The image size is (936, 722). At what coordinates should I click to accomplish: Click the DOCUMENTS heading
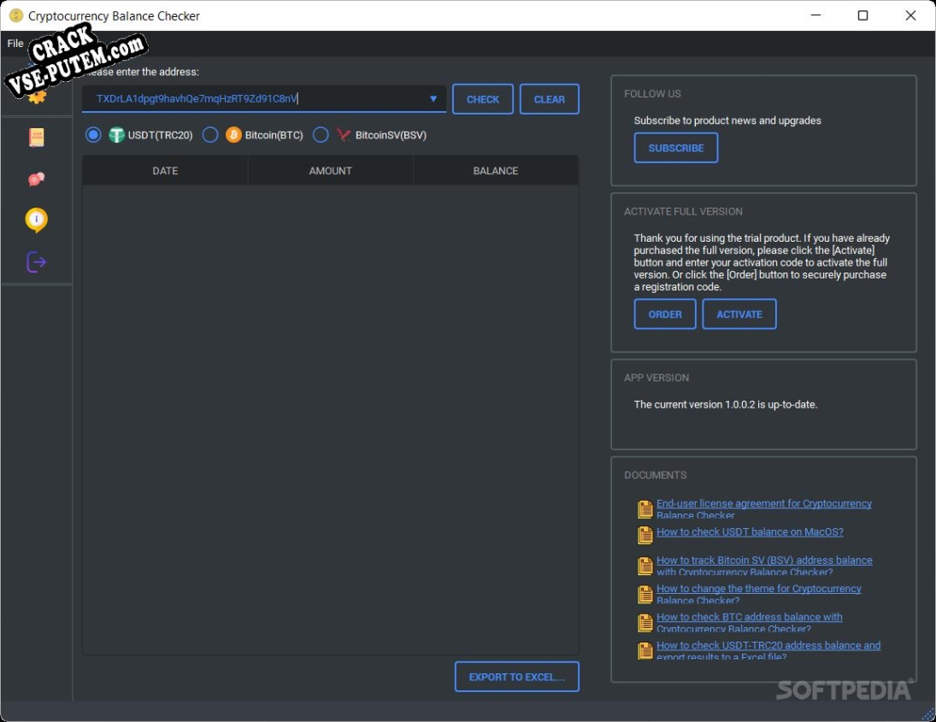click(x=655, y=475)
